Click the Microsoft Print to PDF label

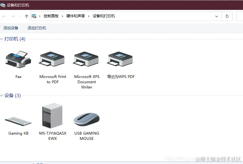point(53,79)
